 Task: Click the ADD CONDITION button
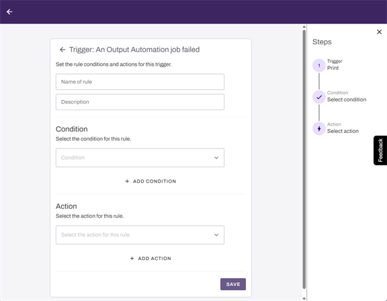coord(150,181)
